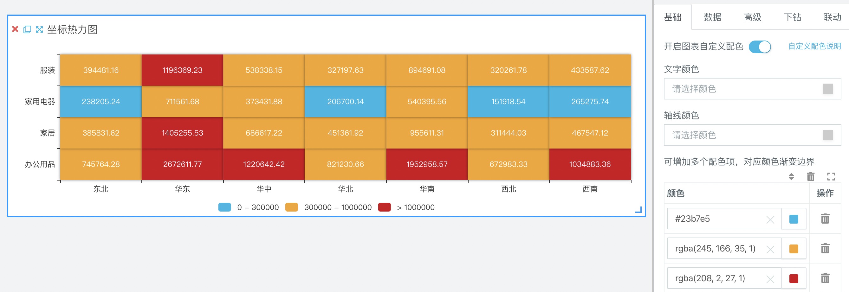
Task: Switch to the 高级 tab
Action: coord(752,17)
